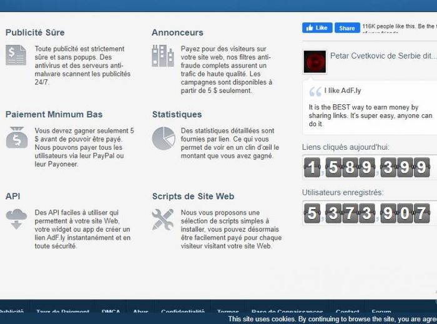Viewport: 437px width, 324px height.
Task: Click the paragraph starting Toute publicité est strictement
Action: pos(82,66)
